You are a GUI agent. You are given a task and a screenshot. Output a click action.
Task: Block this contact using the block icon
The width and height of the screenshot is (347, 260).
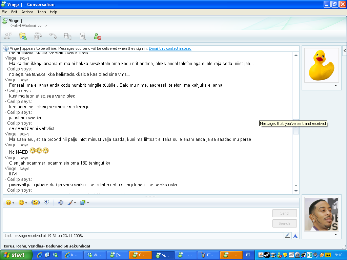tap(97, 36)
